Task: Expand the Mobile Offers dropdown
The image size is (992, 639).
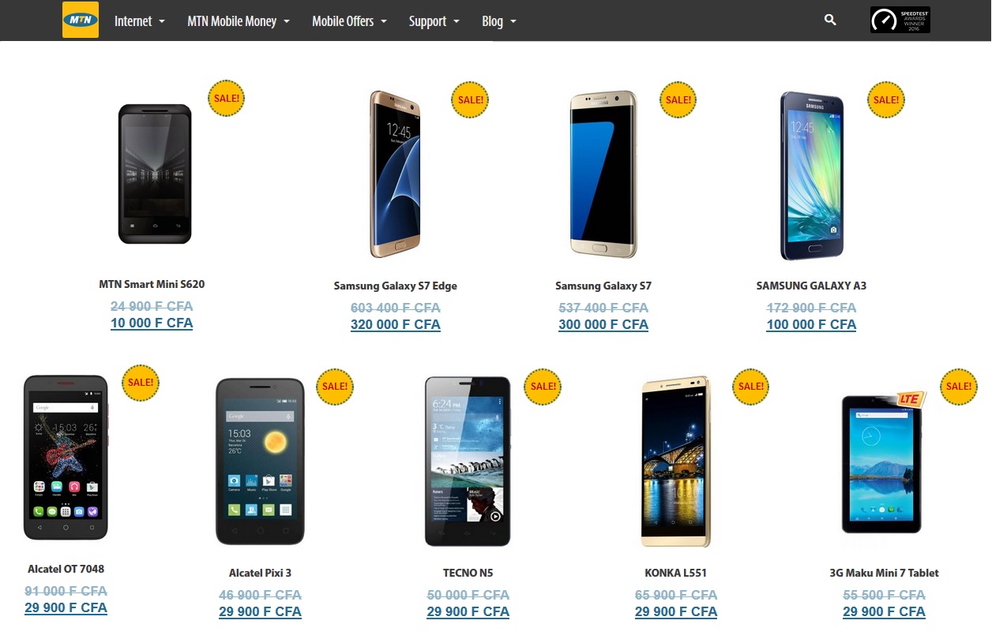Action: click(350, 21)
